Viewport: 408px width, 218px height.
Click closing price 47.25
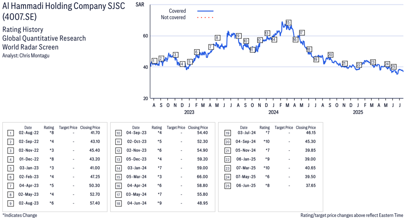coord(95,177)
